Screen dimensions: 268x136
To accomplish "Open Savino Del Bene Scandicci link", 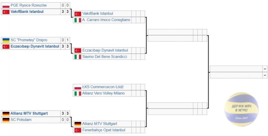I will point(105,56).
